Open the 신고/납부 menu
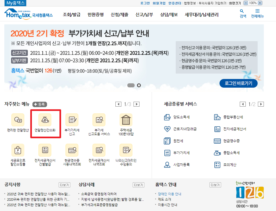Viewport: 276px width, 211px height. (144, 15)
